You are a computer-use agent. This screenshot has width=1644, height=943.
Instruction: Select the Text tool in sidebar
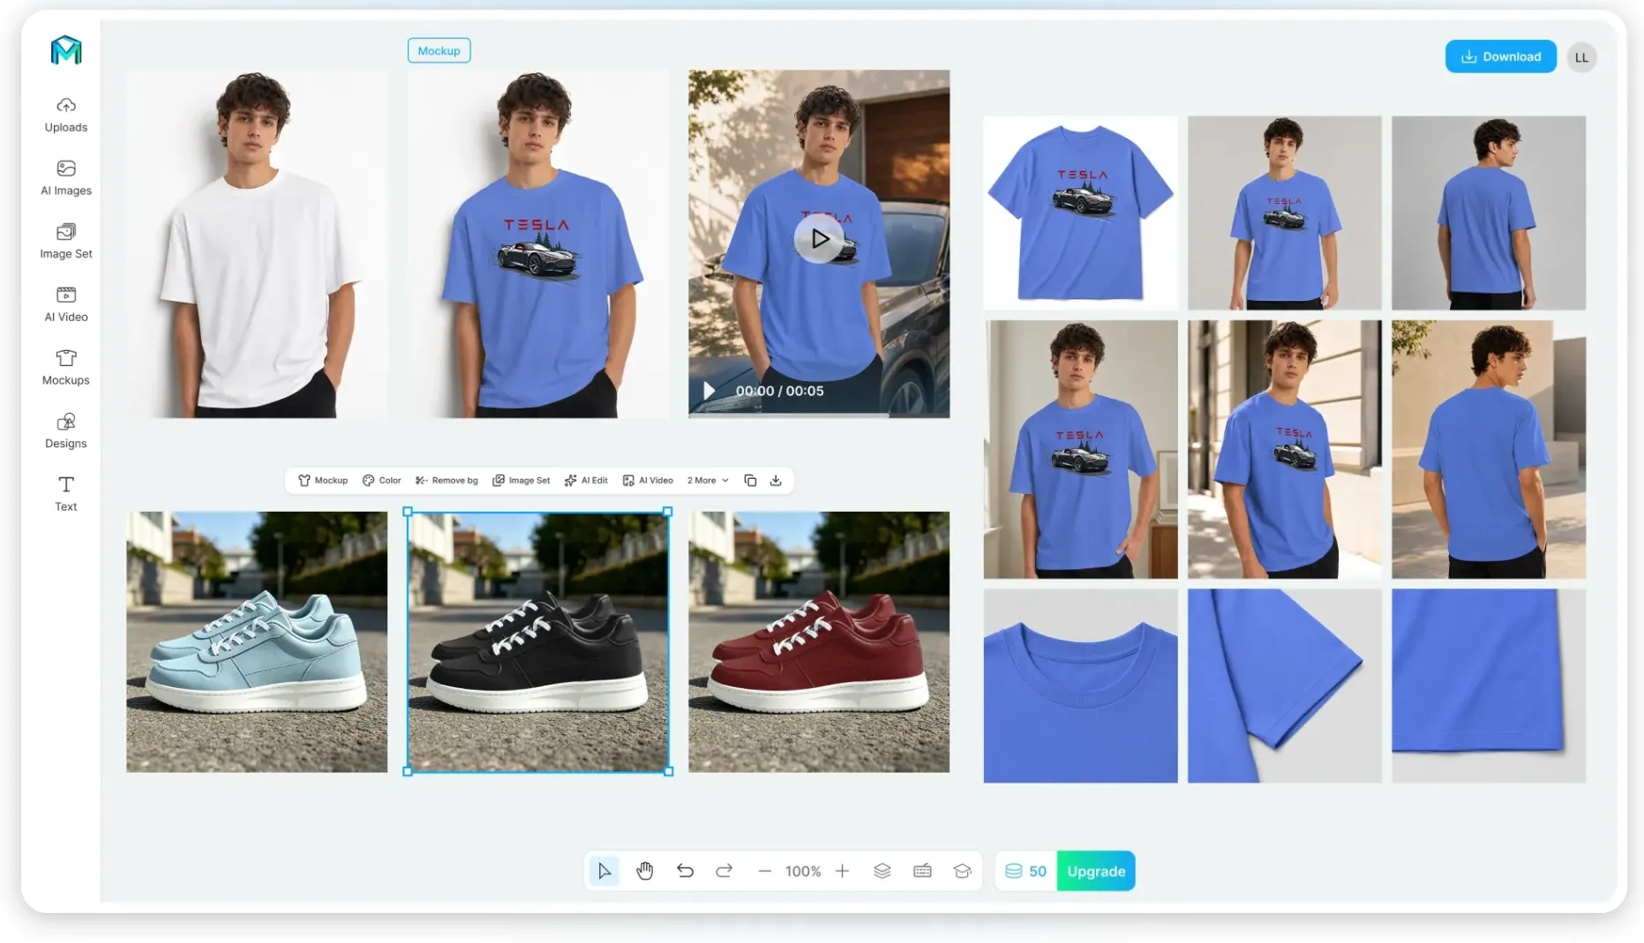(x=66, y=494)
